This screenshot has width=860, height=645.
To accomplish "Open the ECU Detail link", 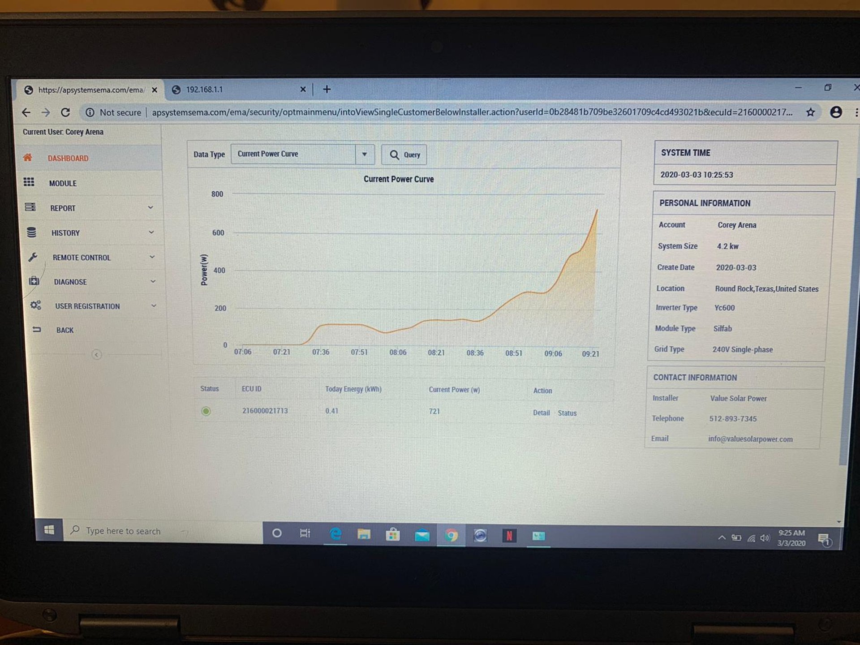I will point(541,413).
